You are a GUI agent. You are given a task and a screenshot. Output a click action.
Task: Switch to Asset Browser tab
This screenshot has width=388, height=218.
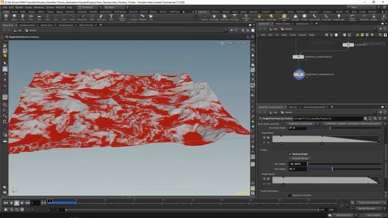(x=302, y=24)
